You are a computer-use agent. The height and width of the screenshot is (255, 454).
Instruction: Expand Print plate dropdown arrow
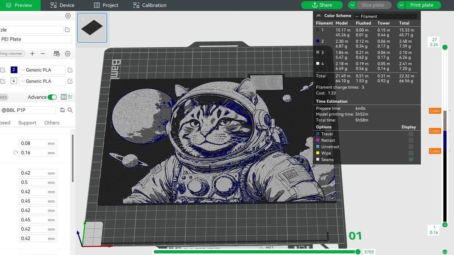pyautogui.click(x=401, y=5)
